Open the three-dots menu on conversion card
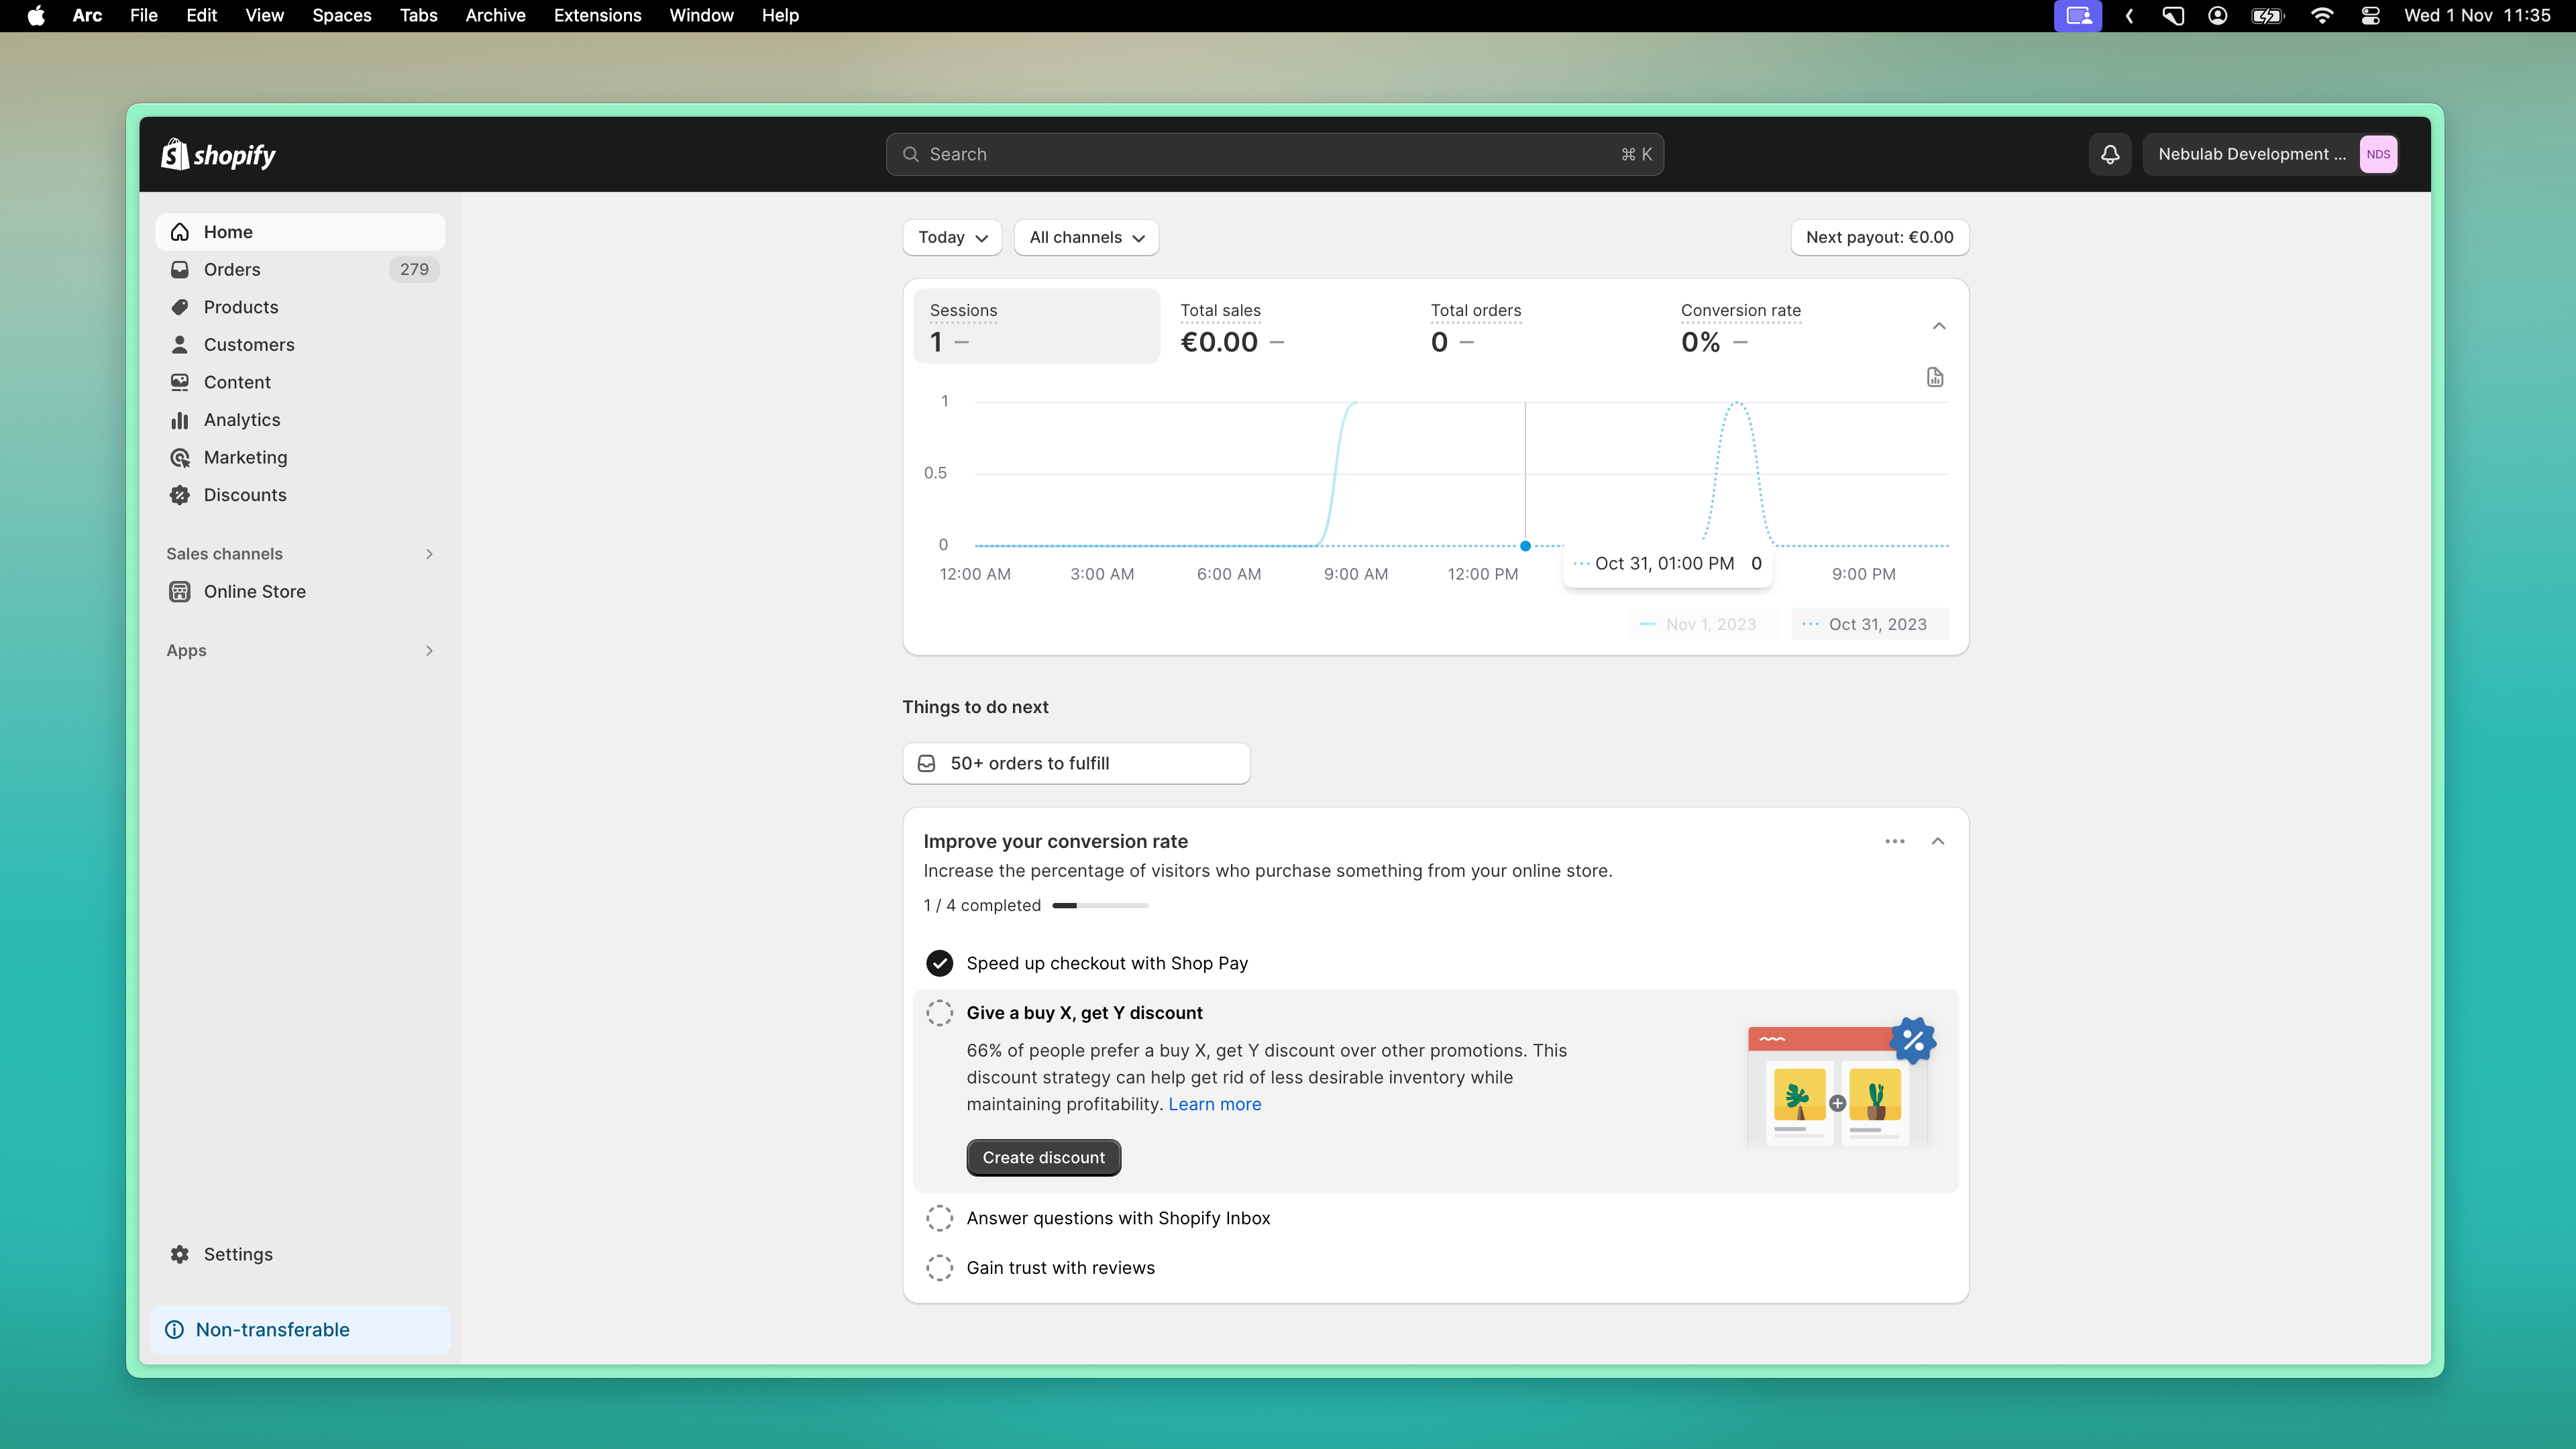The width and height of the screenshot is (2576, 1449). coord(1895,841)
